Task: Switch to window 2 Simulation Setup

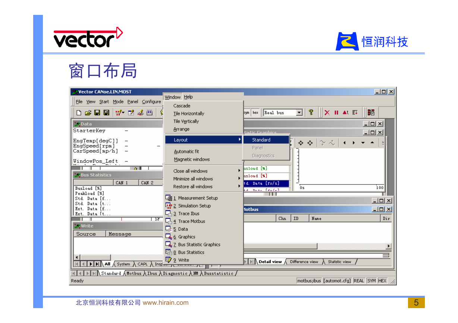Action: pyautogui.click(x=204, y=206)
